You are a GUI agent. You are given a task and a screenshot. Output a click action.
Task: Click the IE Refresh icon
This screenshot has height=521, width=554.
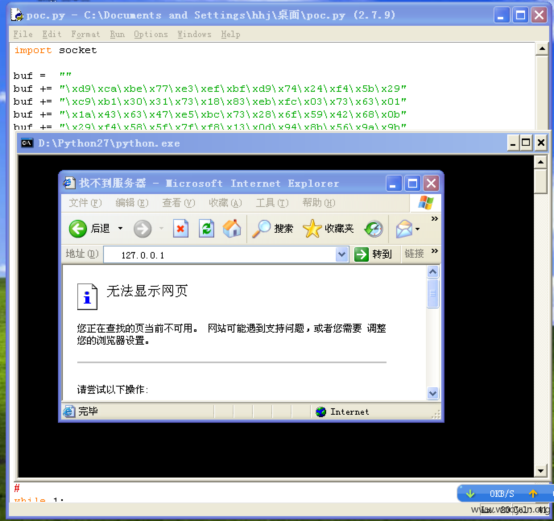tap(207, 229)
